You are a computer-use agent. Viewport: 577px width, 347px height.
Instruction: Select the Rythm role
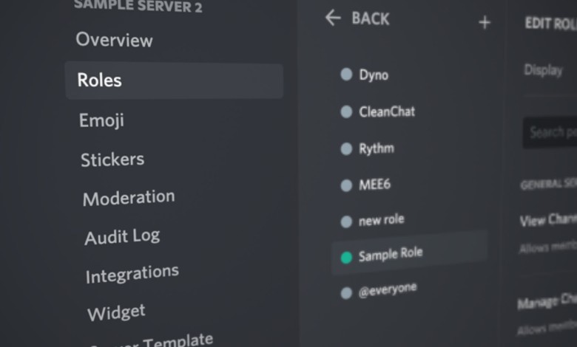(377, 148)
